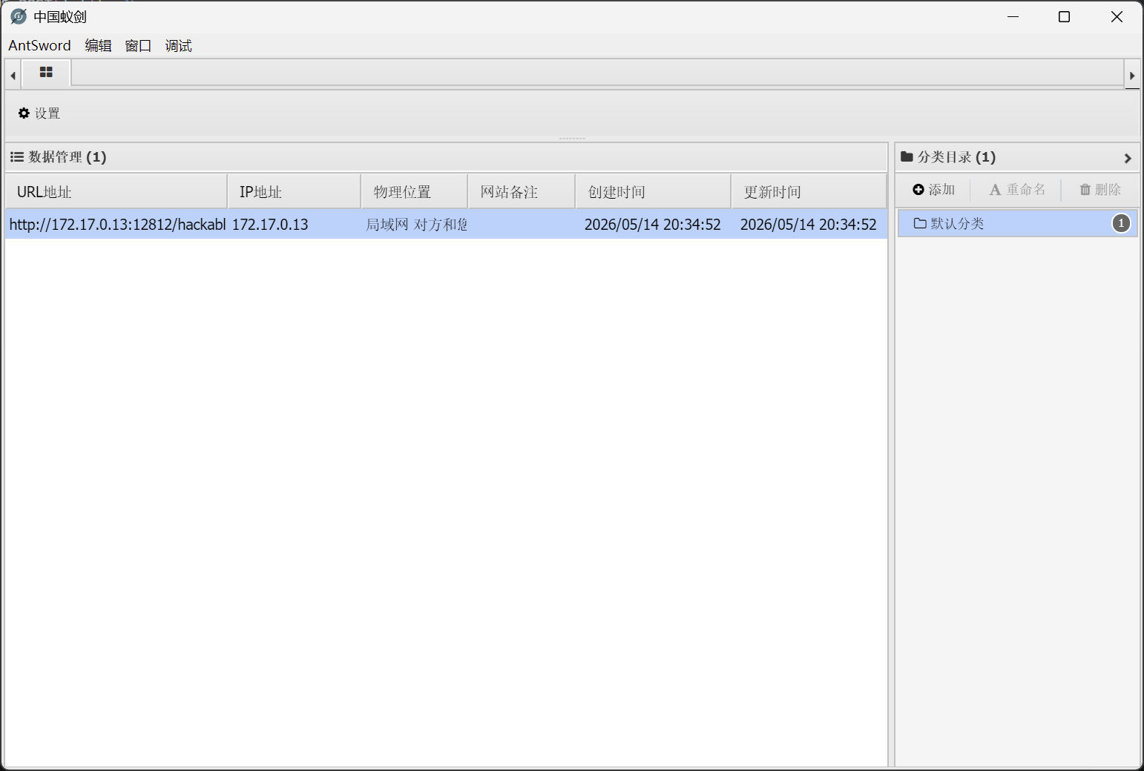Collapse the 分类目录 panel chevron
Viewport: 1144px width, 771px height.
click(x=1128, y=158)
